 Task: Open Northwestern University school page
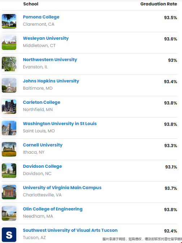pyautogui.click(x=50, y=60)
